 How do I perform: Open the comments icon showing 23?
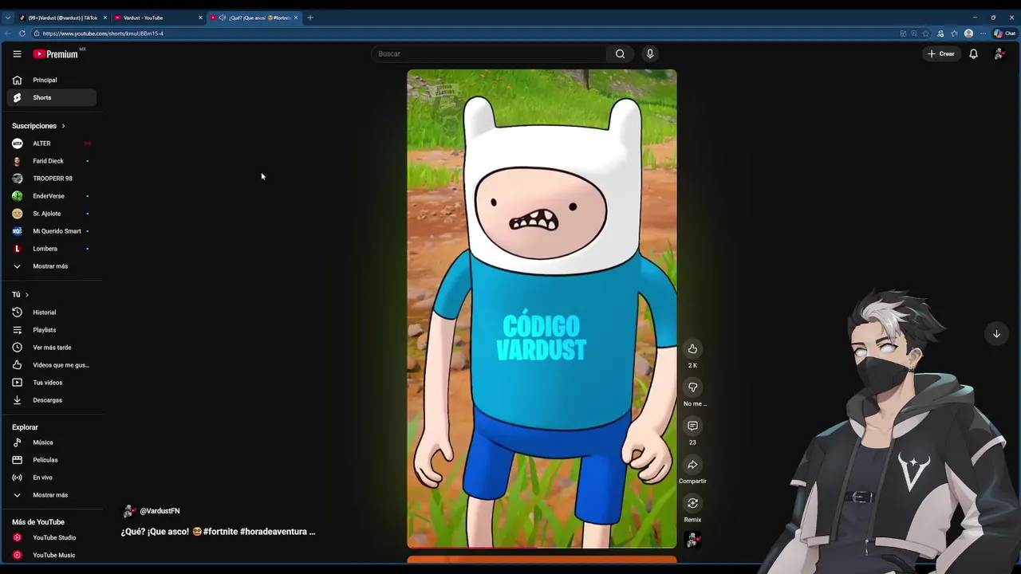pos(692,426)
